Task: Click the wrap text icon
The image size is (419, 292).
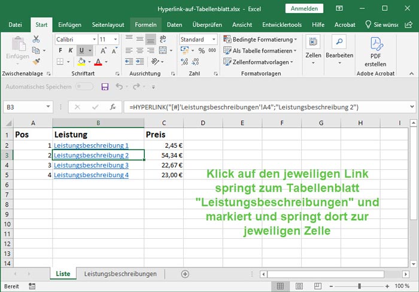Action: pos(163,39)
